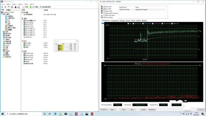Toggle the CPU Core #3 graph checkbox
The image size is (206, 116).
(153, 24)
